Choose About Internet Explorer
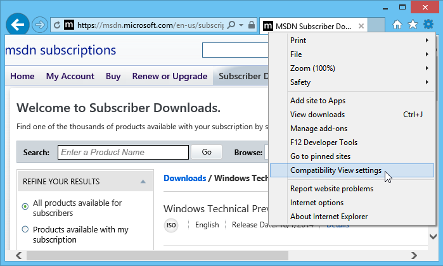443x266 pixels. (x=352, y=217)
